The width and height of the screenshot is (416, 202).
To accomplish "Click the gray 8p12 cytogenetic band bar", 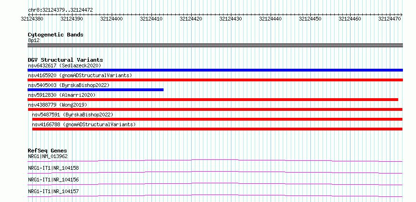I will 215,45.
